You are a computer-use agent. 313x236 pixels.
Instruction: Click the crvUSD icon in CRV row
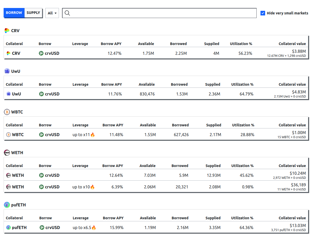(41, 53)
